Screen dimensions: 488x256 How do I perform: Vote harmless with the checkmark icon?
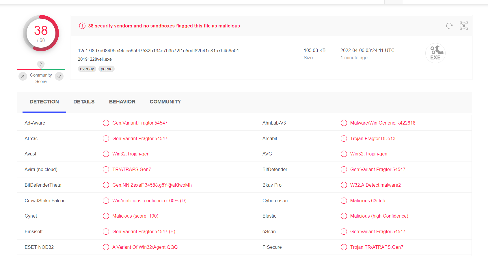pos(59,76)
